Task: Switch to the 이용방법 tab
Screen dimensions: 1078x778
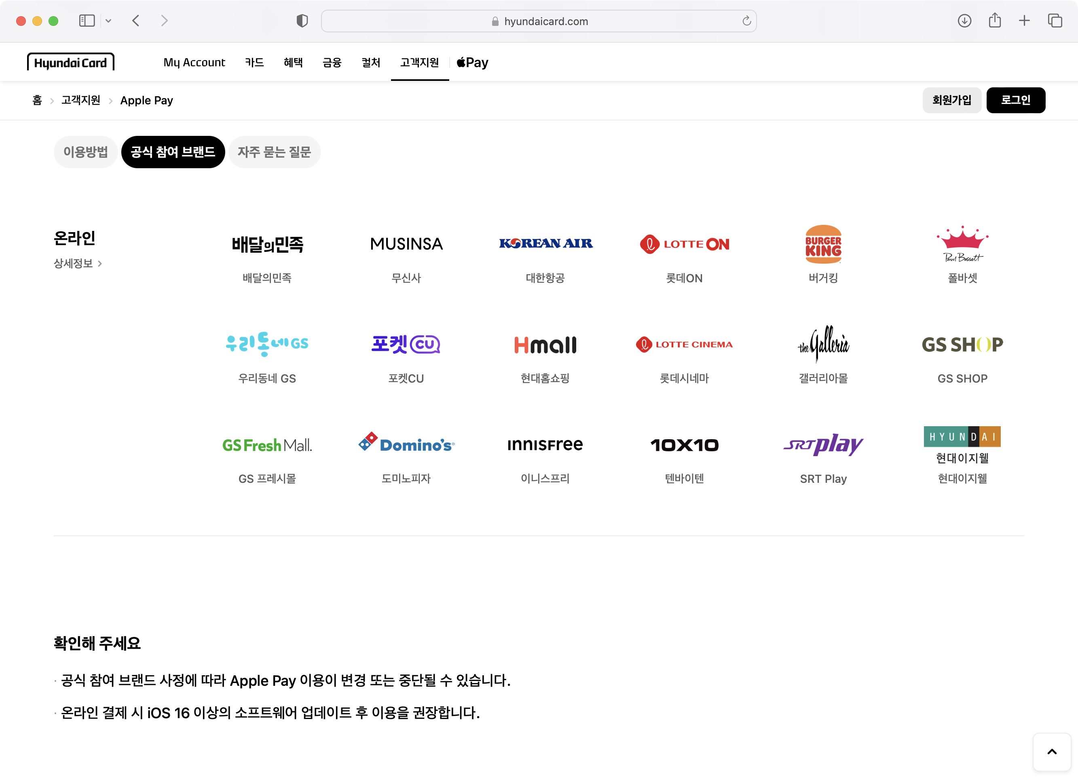Action: (x=86, y=152)
